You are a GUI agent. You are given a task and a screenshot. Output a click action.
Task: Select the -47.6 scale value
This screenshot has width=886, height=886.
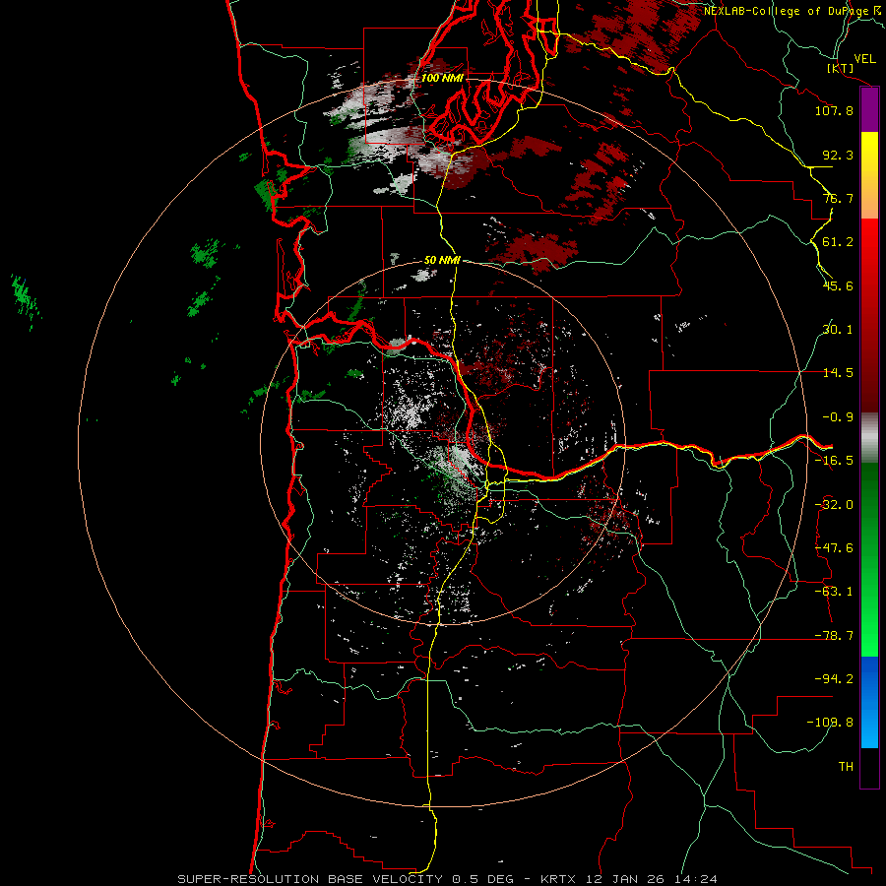834,548
